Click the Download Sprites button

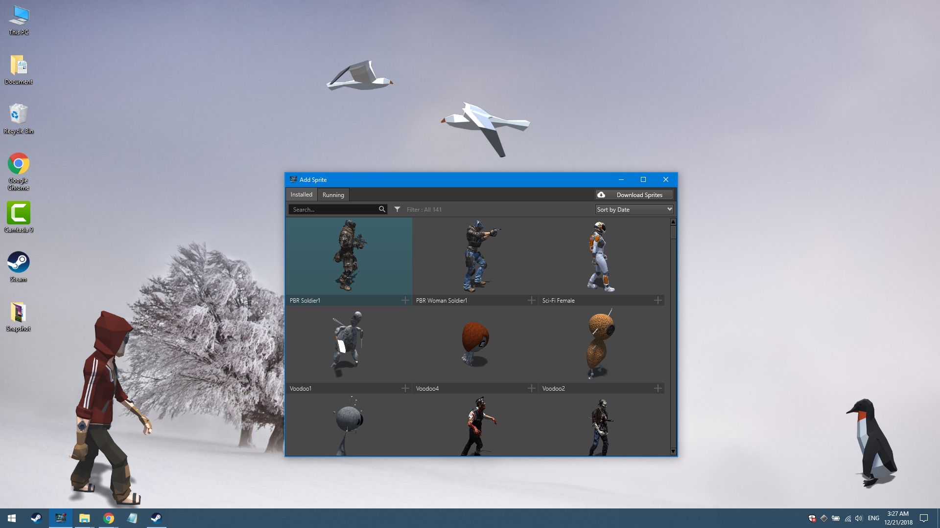(634, 195)
